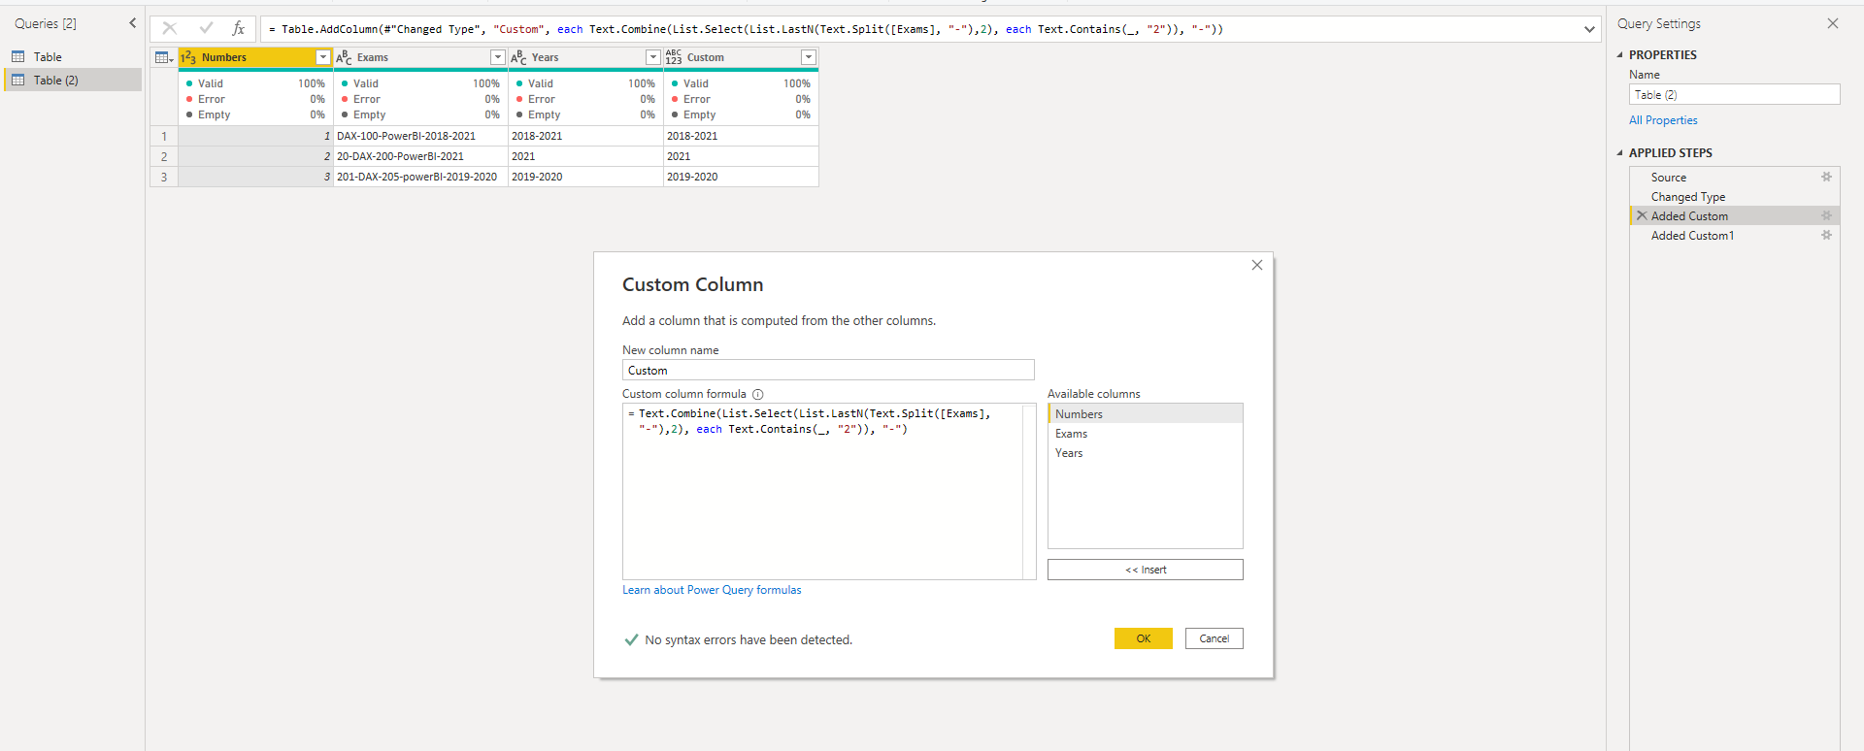Open the Custom column filter dropdown
Screen dimensions: 1864x751
(809, 58)
